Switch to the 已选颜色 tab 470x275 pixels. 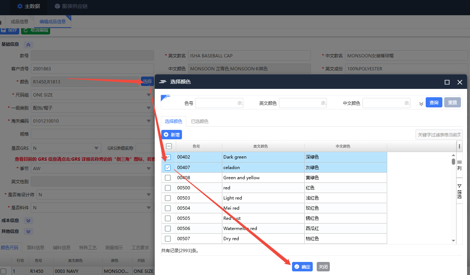pyautogui.click(x=200, y=122)
